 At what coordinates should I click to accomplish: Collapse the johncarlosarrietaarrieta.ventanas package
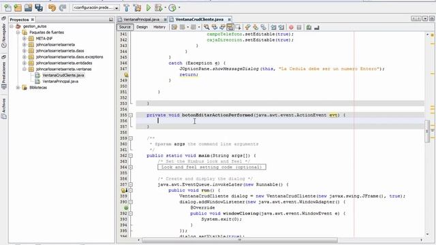click(25, 69)
